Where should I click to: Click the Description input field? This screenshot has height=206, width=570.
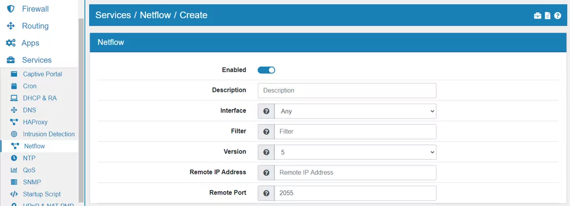point(347,91)
